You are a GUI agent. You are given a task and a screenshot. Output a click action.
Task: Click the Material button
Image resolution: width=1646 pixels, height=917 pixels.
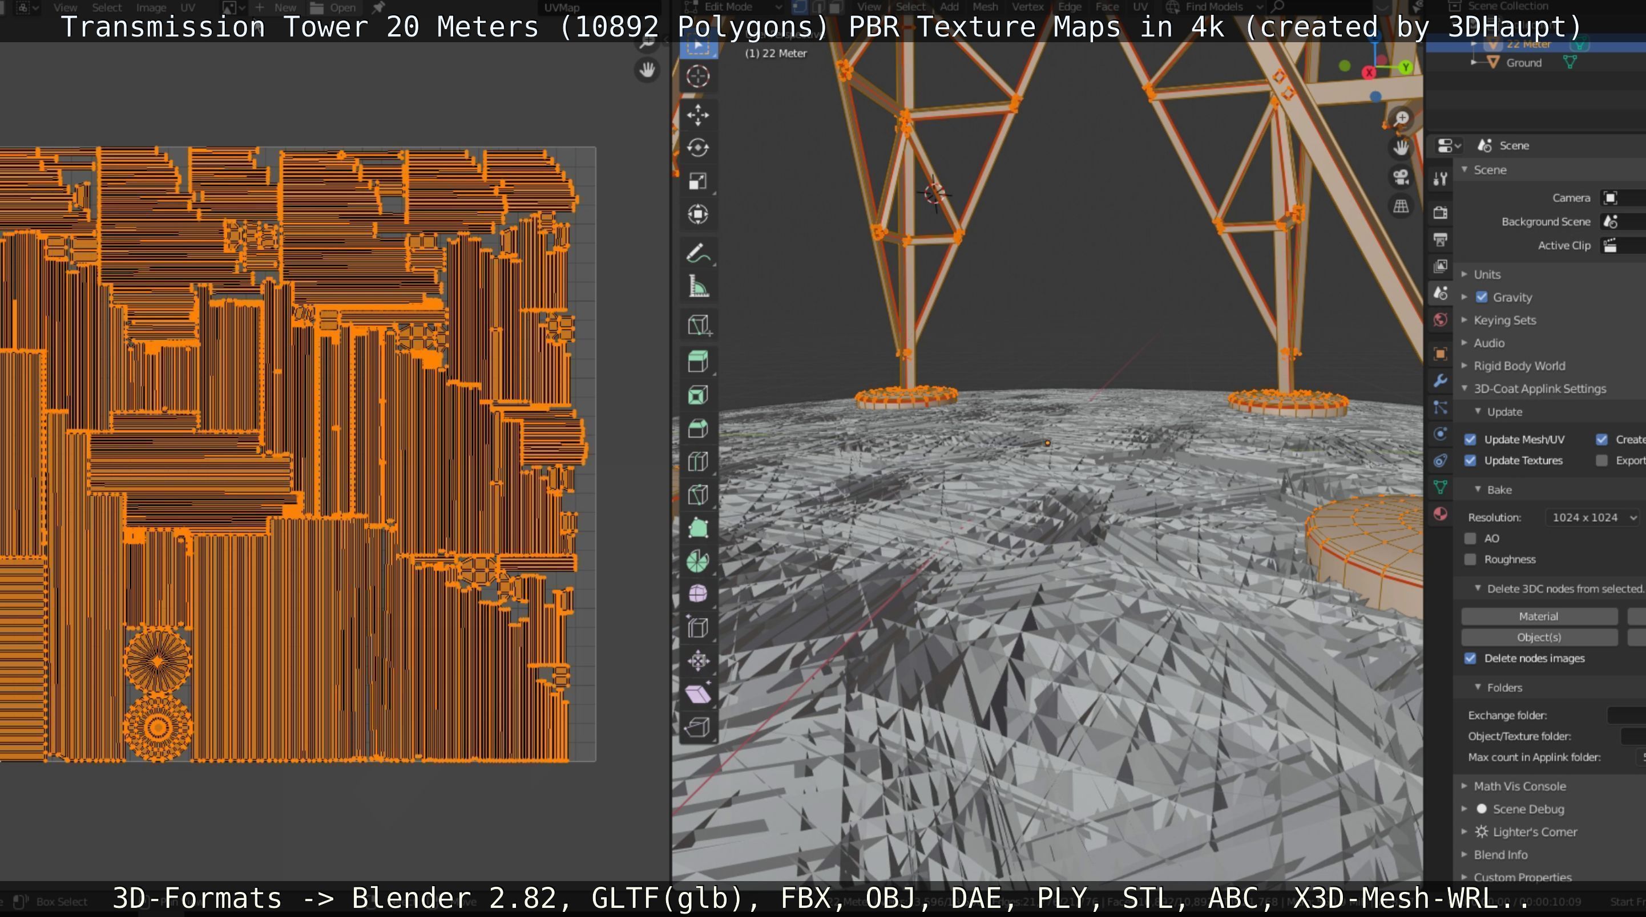click(1539, 616)
